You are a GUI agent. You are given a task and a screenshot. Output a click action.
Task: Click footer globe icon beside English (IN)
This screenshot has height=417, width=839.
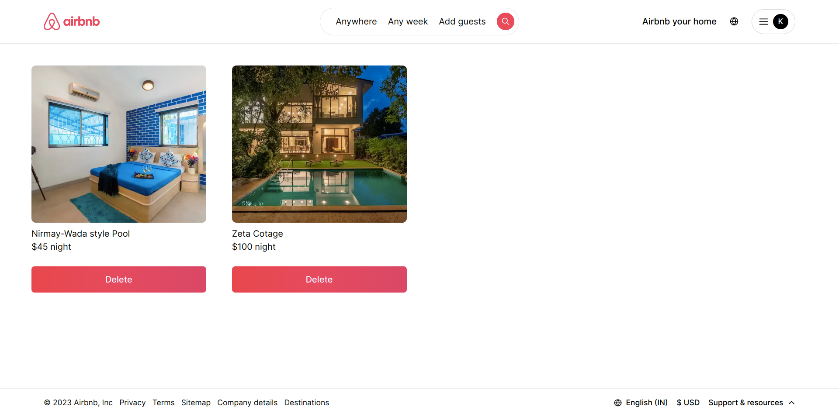click(618, 403)
